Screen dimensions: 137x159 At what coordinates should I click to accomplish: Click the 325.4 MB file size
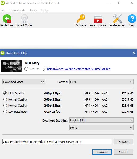point(127,106)
